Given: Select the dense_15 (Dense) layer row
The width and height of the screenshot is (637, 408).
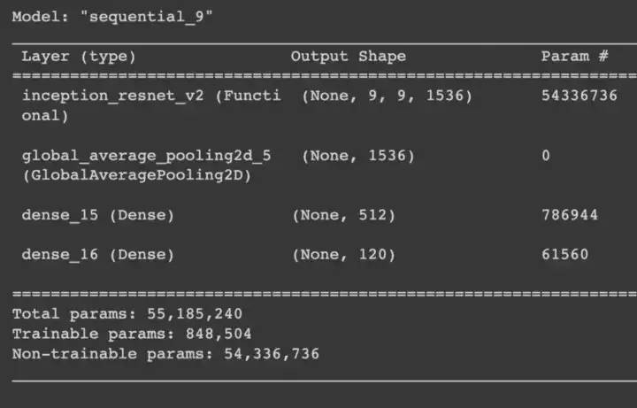Looking at the screenshot, I should 97,215.
